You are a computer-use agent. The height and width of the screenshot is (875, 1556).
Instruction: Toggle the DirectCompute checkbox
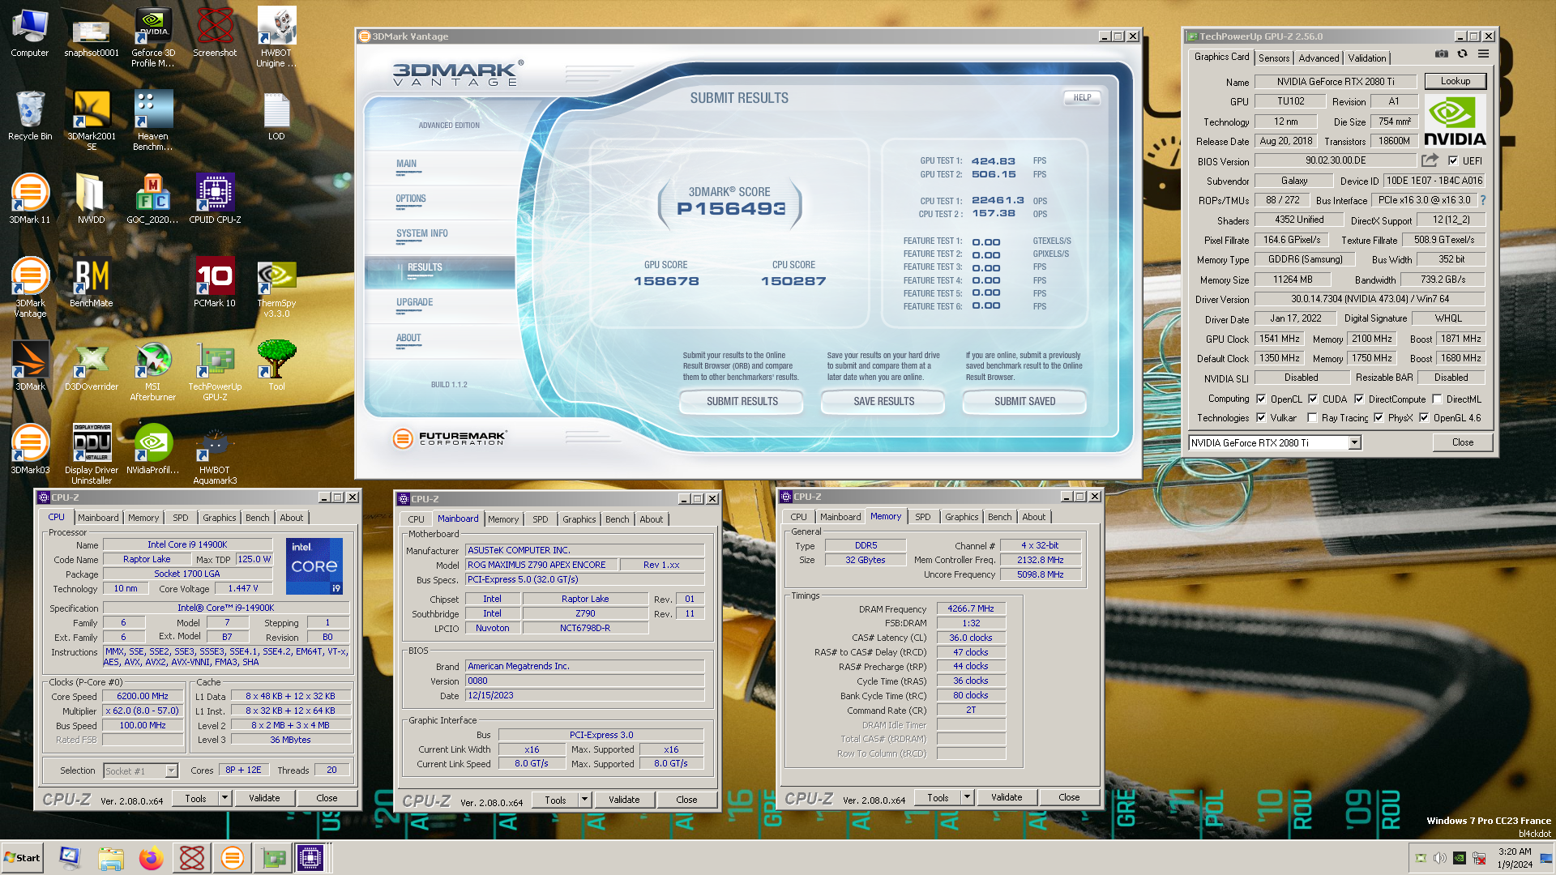[x=1359, y=399]
